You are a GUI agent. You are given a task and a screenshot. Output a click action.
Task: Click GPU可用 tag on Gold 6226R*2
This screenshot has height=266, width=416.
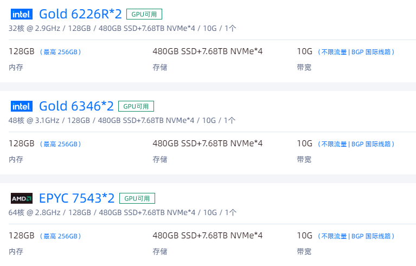144,14
